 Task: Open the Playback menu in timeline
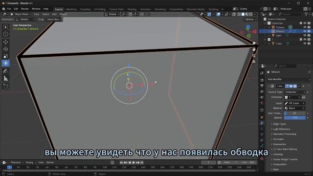(x=16, y=163)
